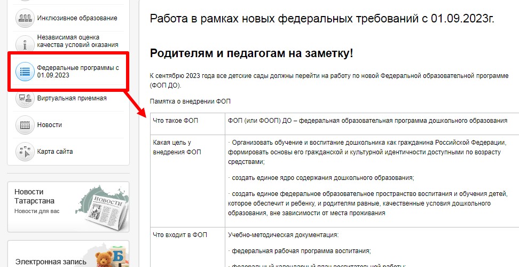The image size is (519, 267).
Task: Click the list icon for Федеральные программы
Action: [x=25, y=72]
